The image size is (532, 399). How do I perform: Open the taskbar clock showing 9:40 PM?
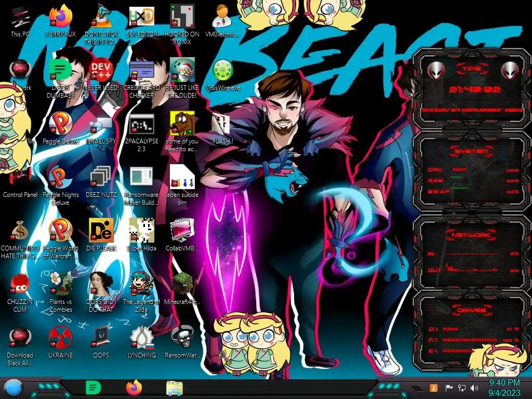click(x=504, y=388)
